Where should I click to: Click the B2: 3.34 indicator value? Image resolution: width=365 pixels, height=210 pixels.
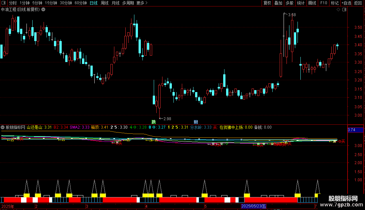[61, 127]
